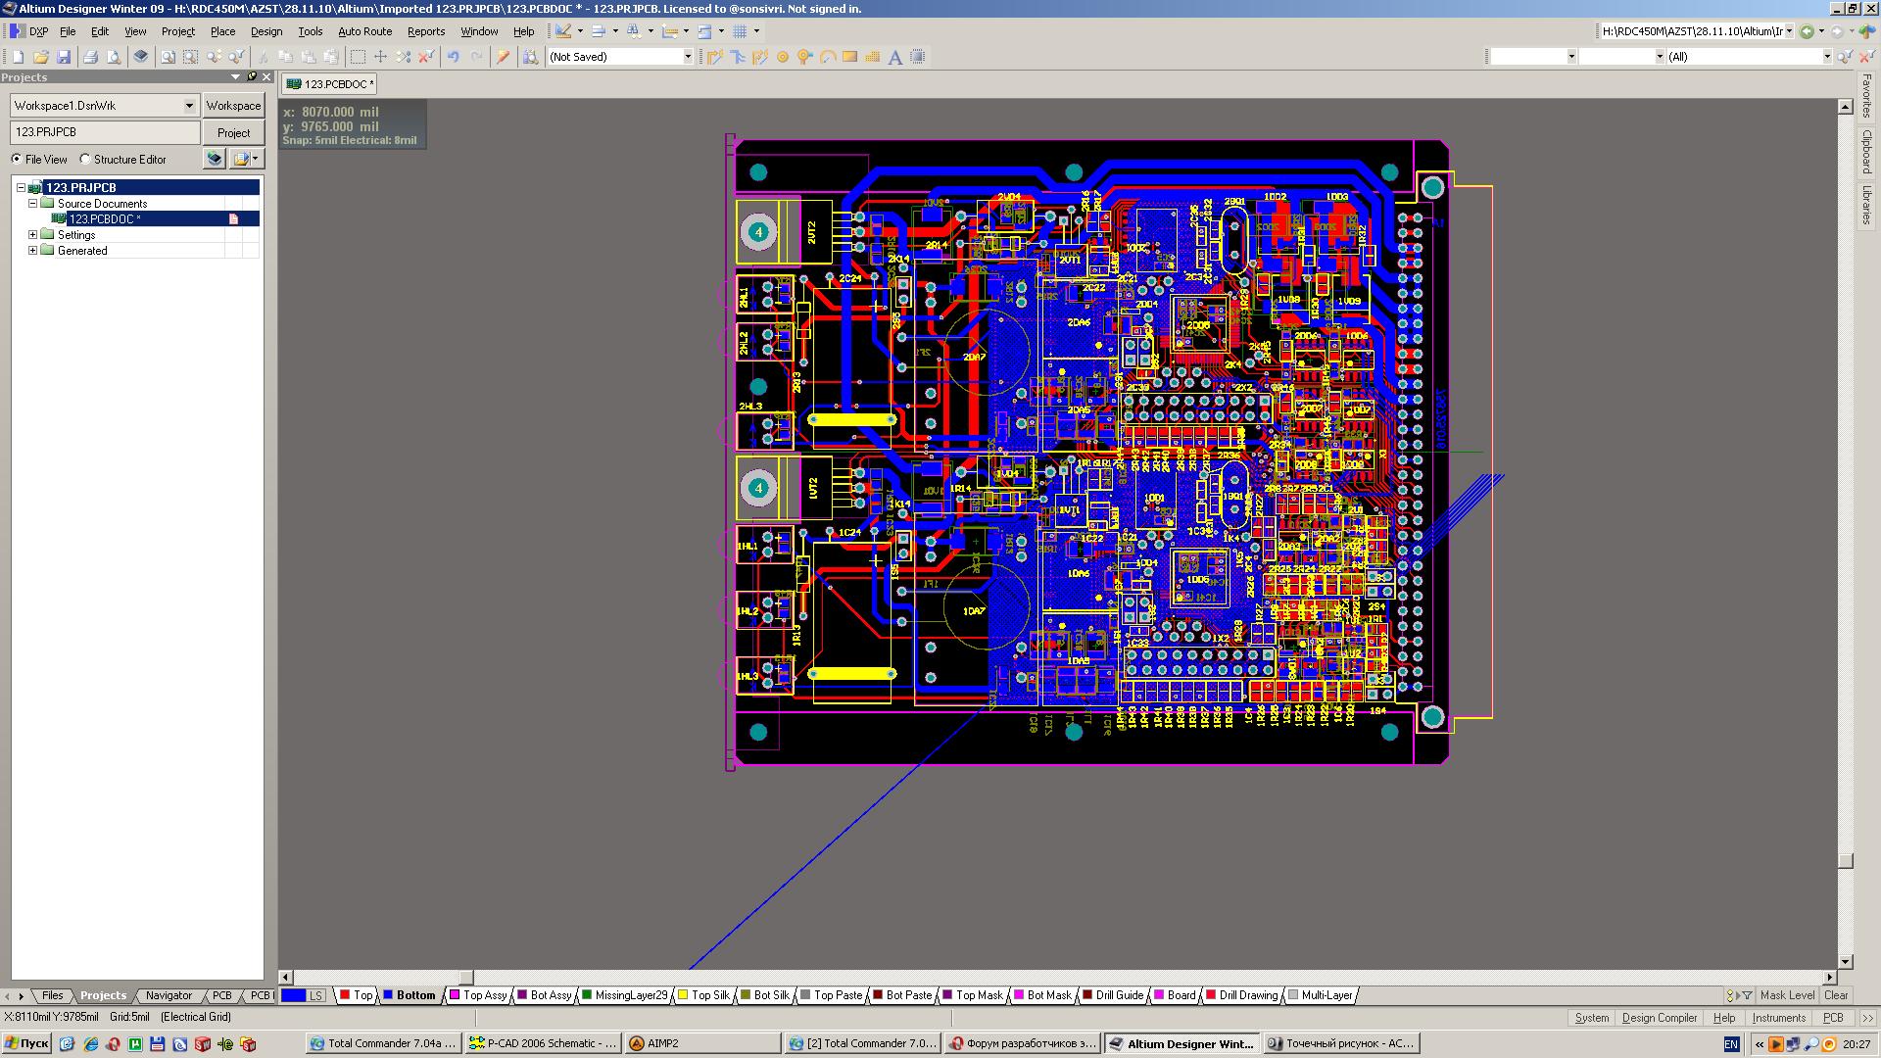The height and width of the screenshot is (1058, 1881).
Task: Open Print Preview icon
Action: 114,57
